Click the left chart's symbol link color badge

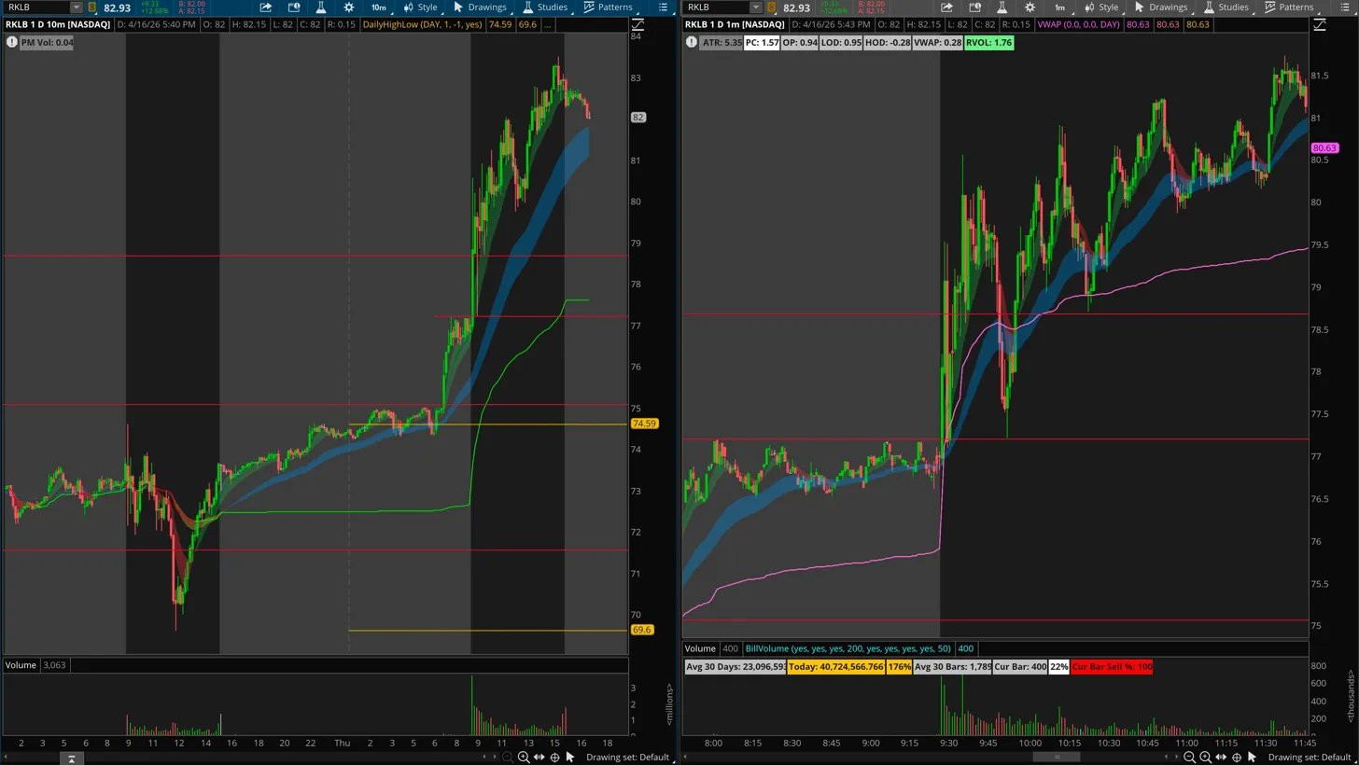pyautogui.click(x=91, y=7)
